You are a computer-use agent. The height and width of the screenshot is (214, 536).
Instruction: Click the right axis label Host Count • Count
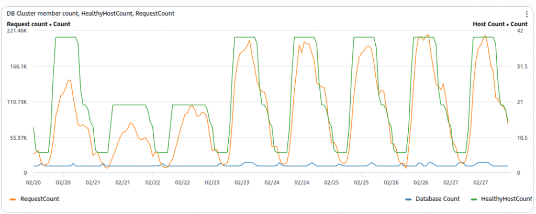pyautogui.click(x=500, y=24)
